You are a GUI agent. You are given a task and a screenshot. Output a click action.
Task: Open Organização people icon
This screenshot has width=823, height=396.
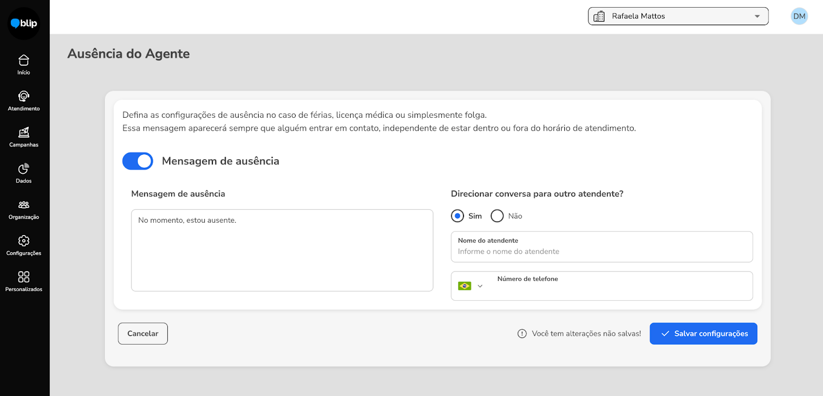click(x=24, y=205)
